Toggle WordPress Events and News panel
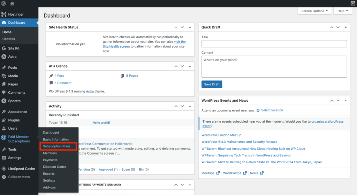The image size is (357, 195). pos(345,101)
